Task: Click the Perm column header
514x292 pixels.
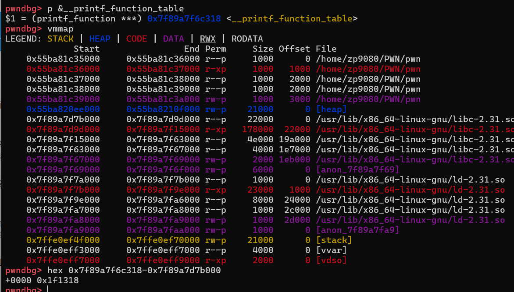Action: tap(215, 49)
